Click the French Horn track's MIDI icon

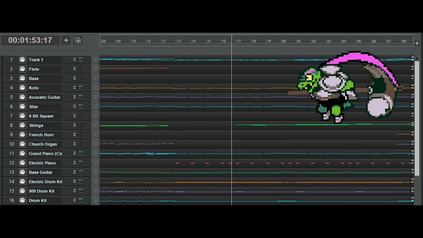pyautogui.click(x=22, y=135)
